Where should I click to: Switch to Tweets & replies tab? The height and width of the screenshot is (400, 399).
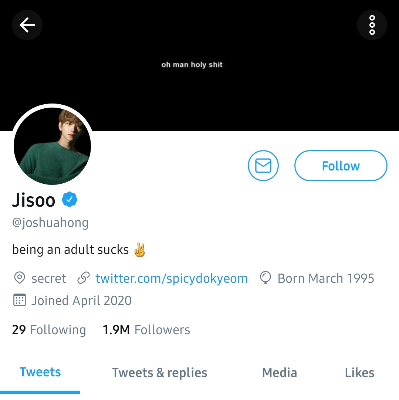(x=160, y=373)
